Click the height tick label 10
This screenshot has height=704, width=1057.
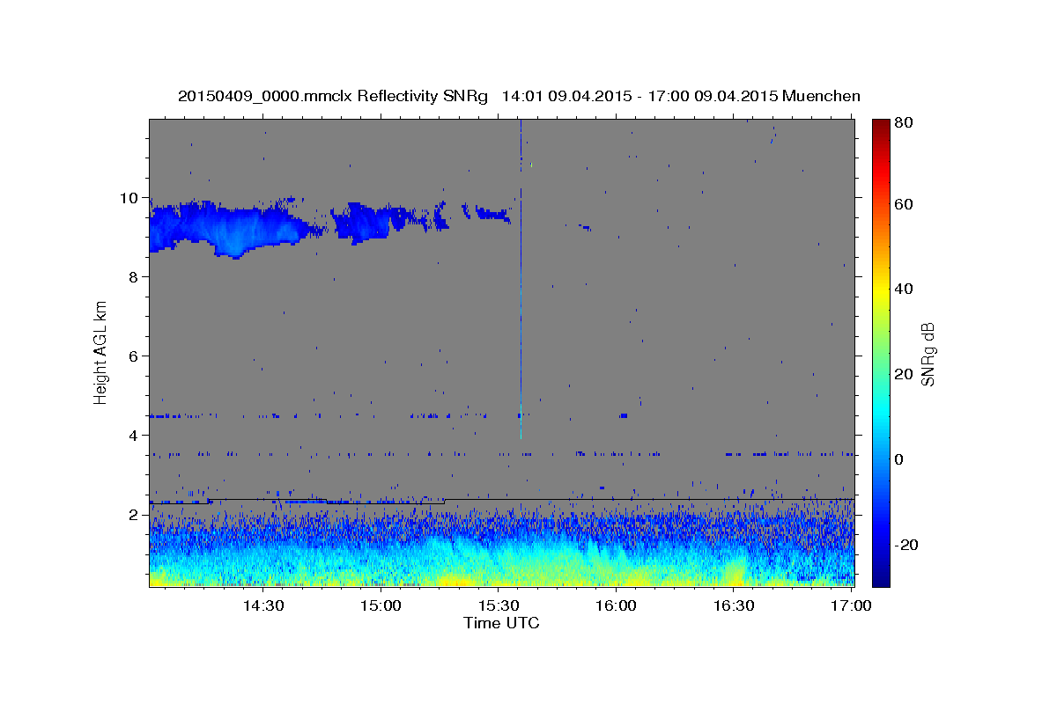[131, 198]
